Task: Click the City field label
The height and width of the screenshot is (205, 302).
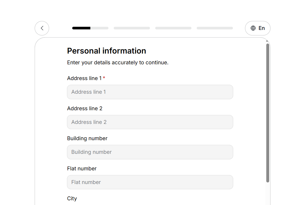Action: click(72, 198)
